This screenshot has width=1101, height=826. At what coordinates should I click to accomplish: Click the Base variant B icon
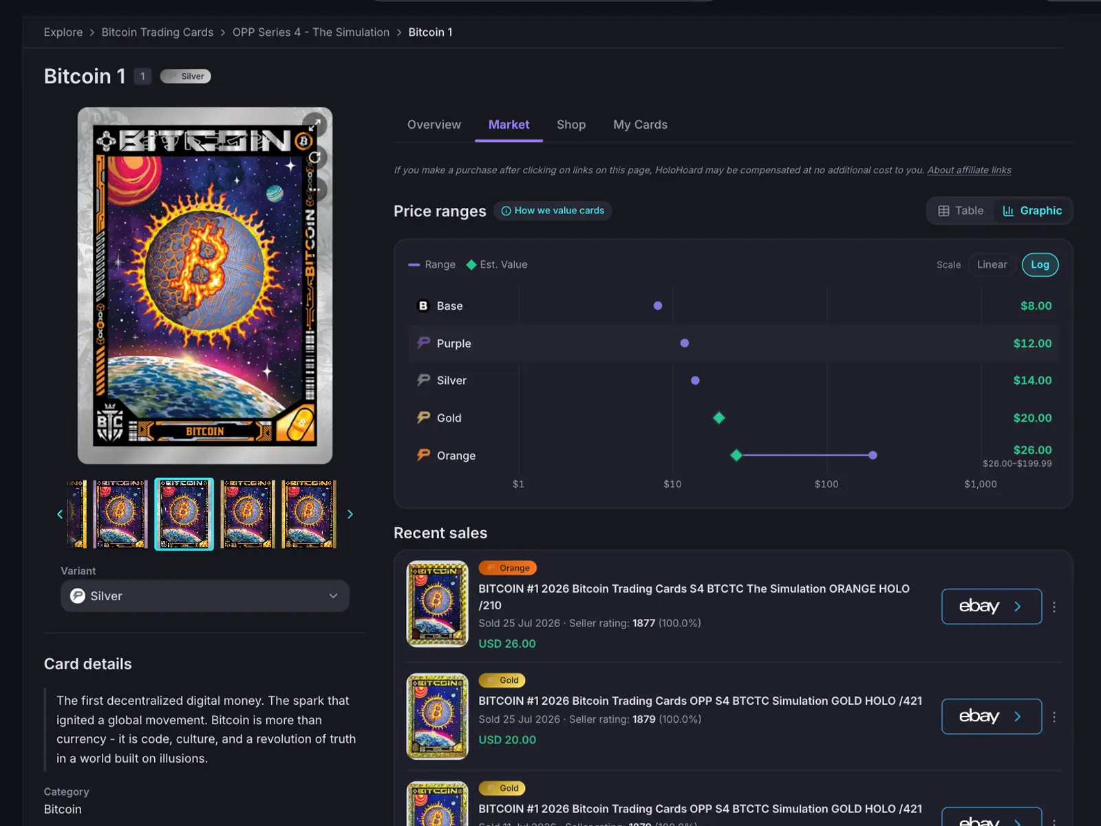pos(423,306)
